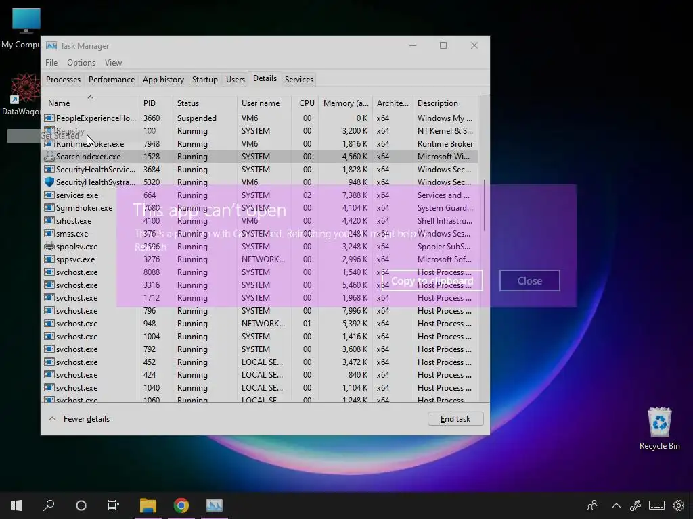The height and width of the screenshot is (519, 693).
Task: Click the Refresh link in error dialog
Action: click(150, 247)
